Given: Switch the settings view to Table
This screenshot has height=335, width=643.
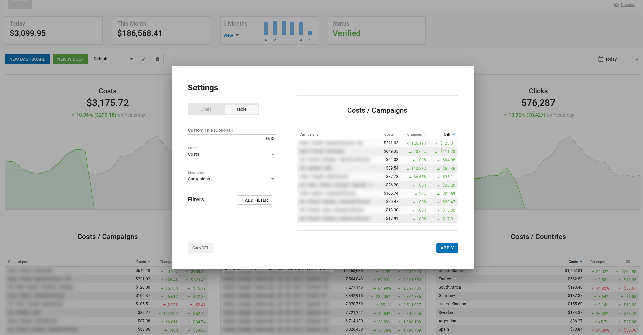Looking at the screenshot, I should click(x=241, y=109).
